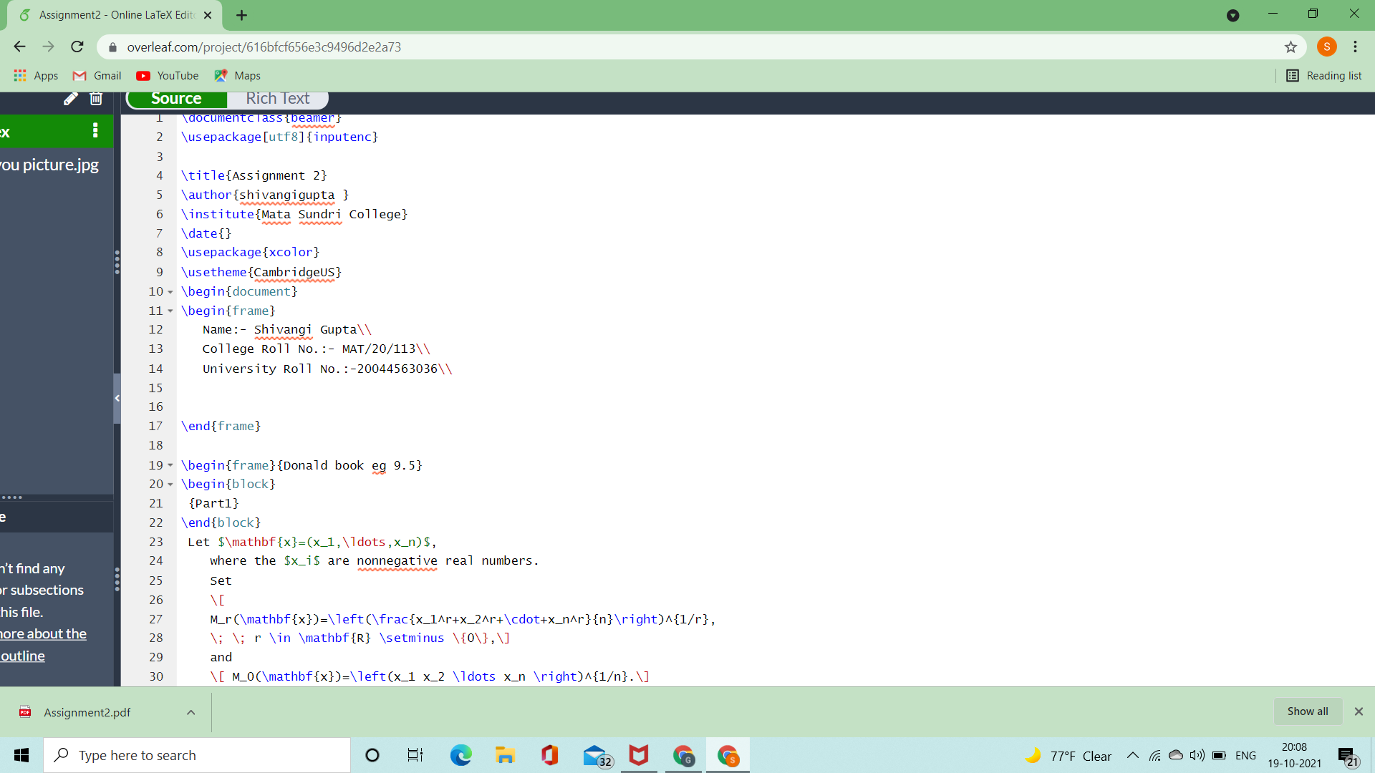Viewport: 1375px width, 773px height.
Task: Place cursor on line 4 title command
Action: (254, 176)
